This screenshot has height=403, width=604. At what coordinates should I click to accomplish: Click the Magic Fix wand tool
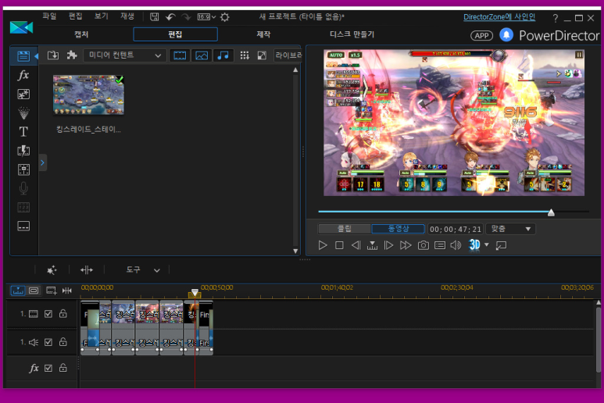tap(52, 269)
